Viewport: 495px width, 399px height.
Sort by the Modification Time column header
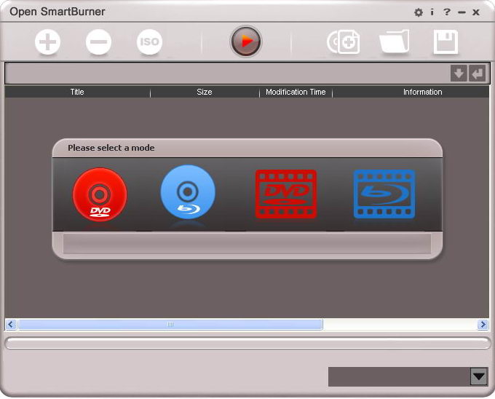296,92
